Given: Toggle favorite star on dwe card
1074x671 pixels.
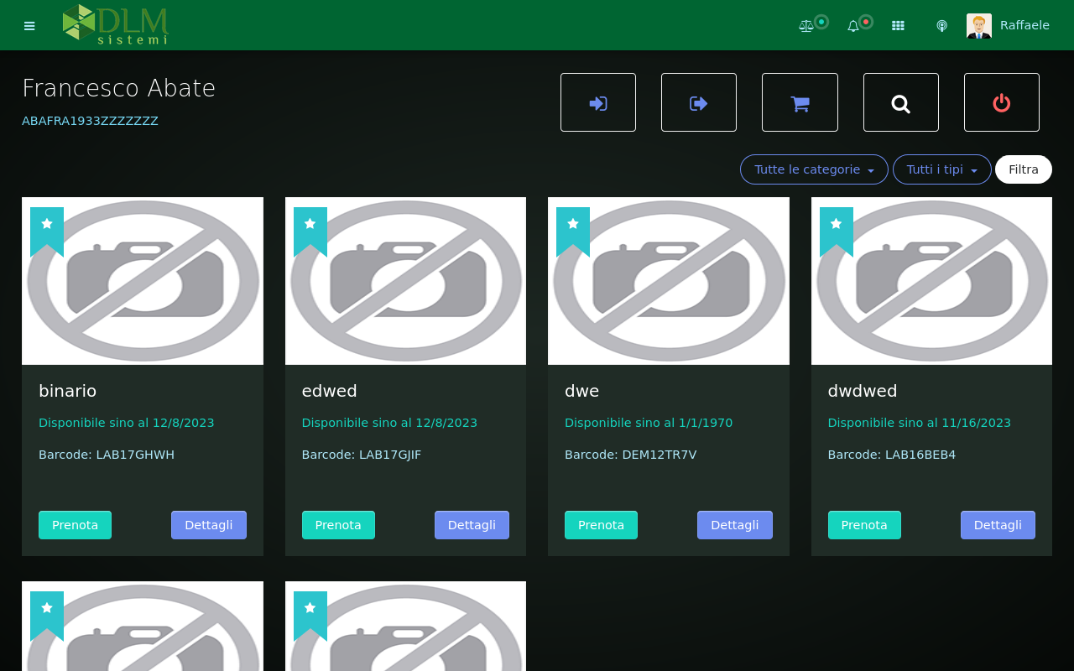Looking at the screenshot, I should [x=573, y=224].
